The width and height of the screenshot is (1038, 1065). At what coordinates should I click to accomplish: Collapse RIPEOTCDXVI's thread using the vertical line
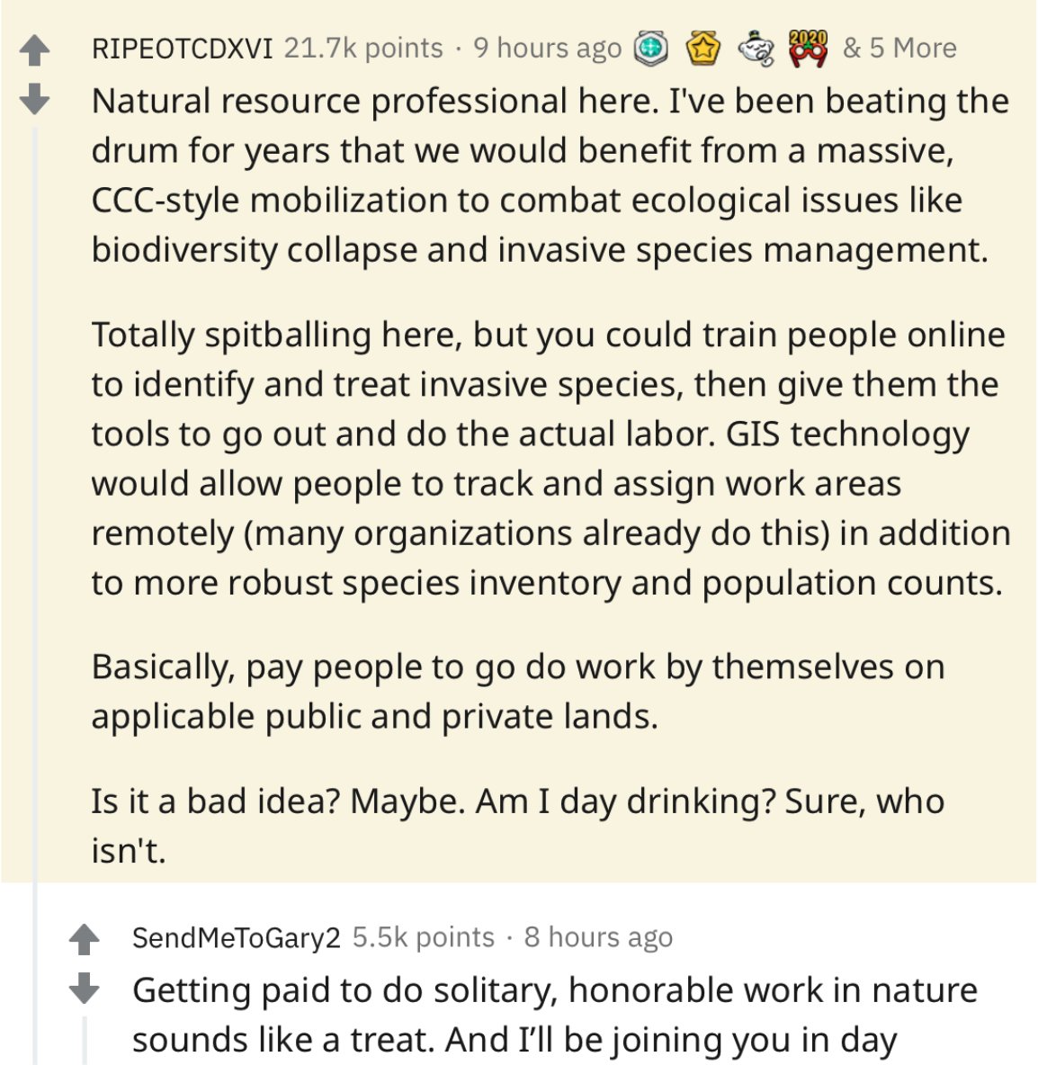[35, 540]
